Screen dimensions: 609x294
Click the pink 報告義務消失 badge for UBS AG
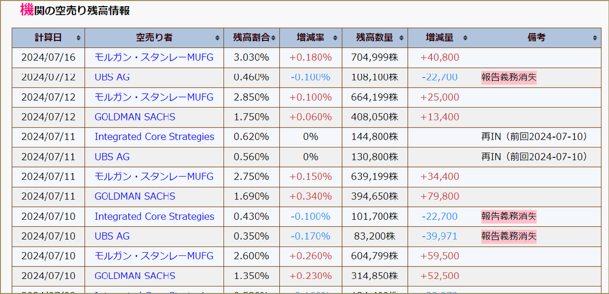tap(509, 77)
